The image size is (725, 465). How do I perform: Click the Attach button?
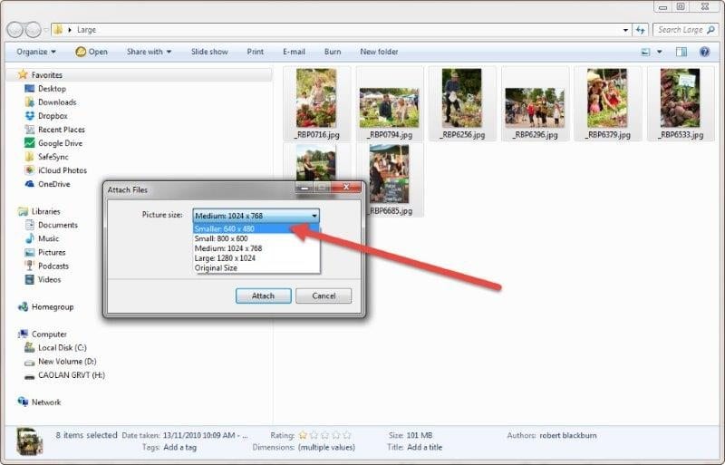pos(263,296)
